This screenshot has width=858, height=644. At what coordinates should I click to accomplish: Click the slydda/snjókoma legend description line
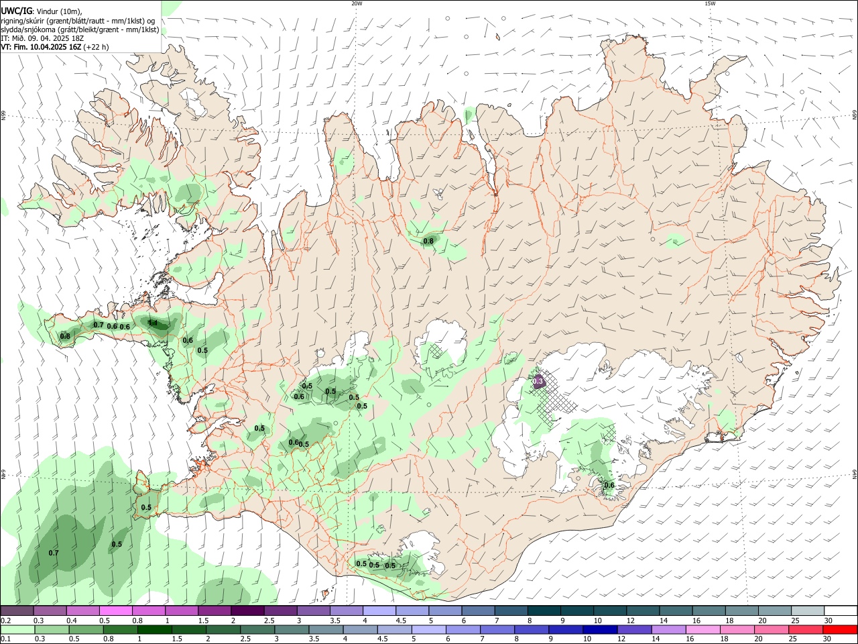coord(80,30)
